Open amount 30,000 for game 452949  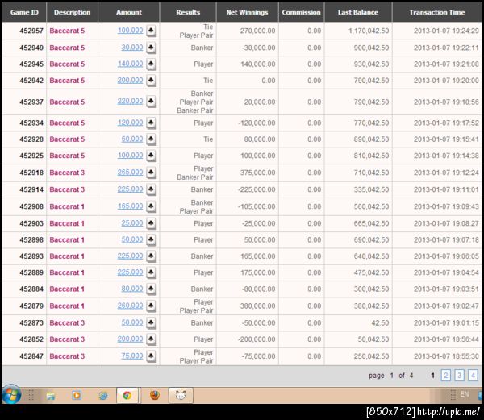click(132, 48)
